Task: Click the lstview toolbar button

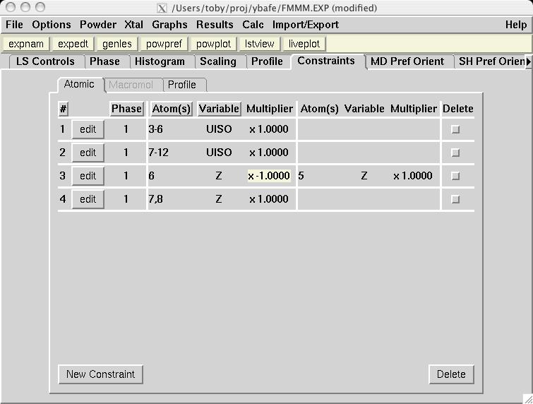Action: [x=259, y=44]
